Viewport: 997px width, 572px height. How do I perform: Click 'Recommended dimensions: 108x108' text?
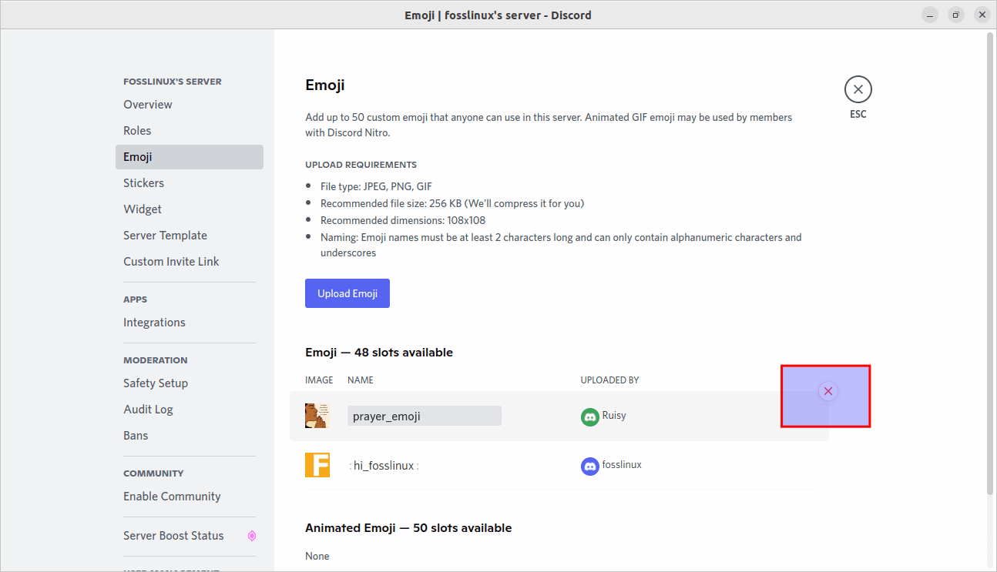[403, 220]
